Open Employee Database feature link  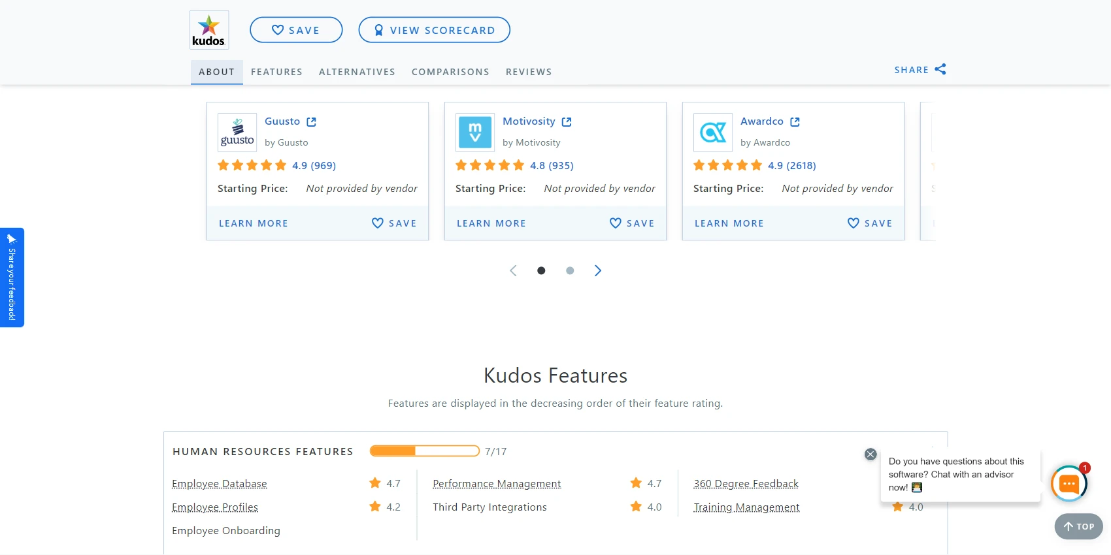tap(220, 484)
